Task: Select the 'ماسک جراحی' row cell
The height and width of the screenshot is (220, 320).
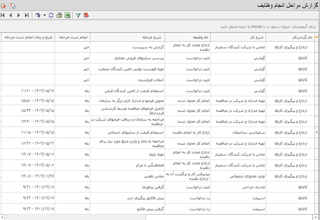Action: point(238,187)
